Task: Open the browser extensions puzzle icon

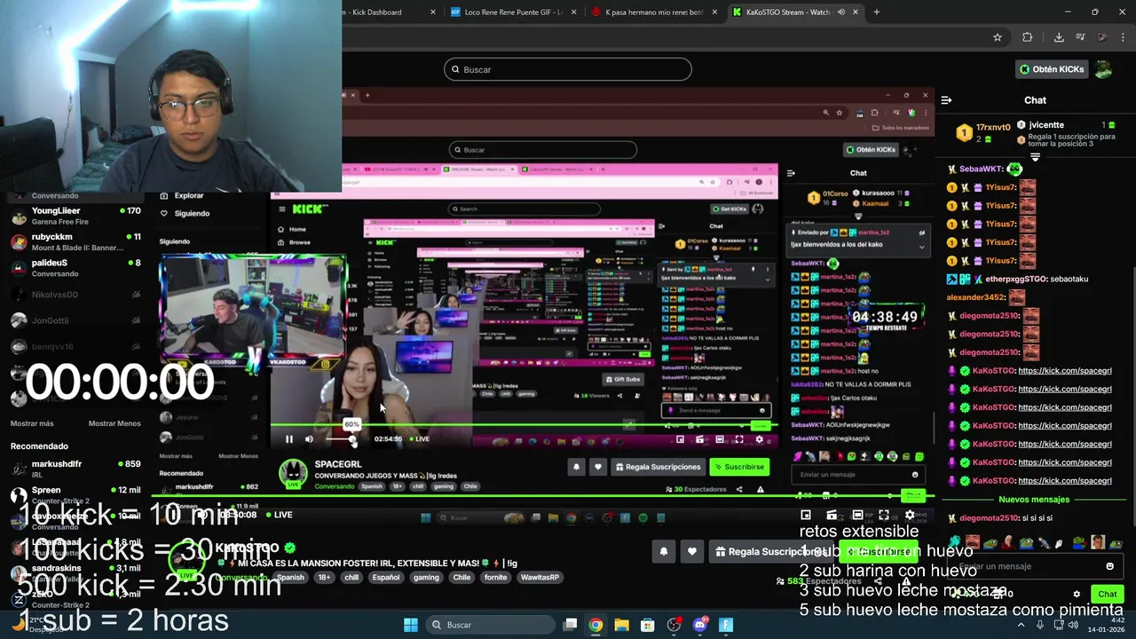Action: click(x=1028, y=37)
